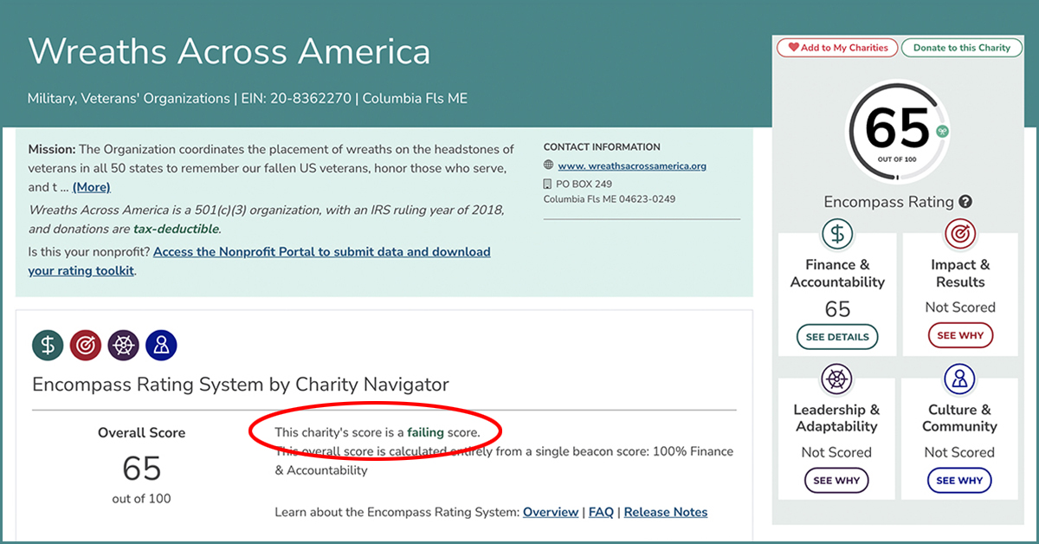
Task: Click the circular 65 score gauge
Action: point(898,131)
